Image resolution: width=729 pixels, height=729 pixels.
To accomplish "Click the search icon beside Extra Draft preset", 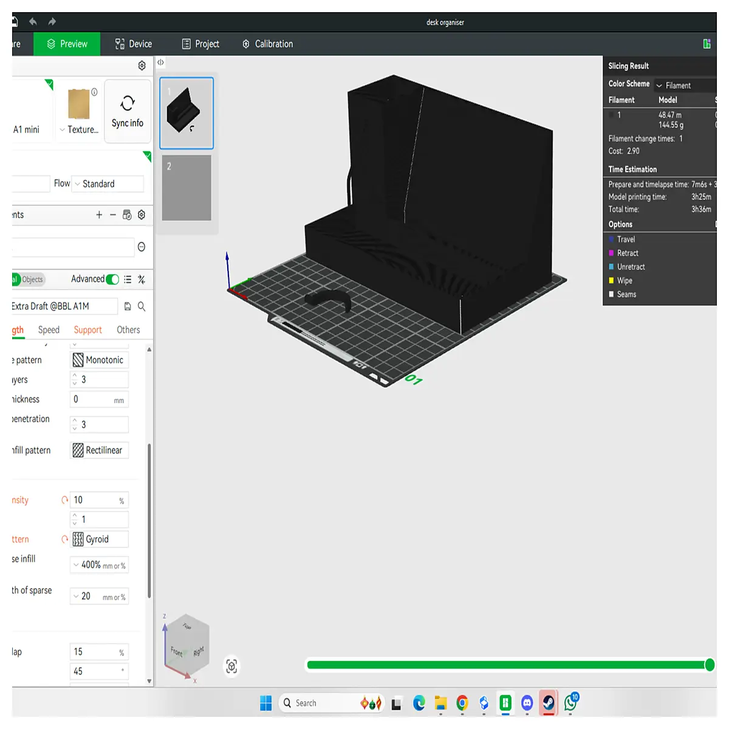I will coord(142,307).
